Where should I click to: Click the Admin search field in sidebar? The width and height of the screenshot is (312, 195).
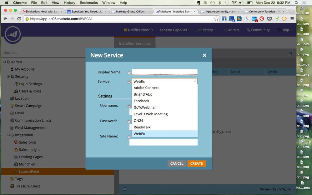44,52
